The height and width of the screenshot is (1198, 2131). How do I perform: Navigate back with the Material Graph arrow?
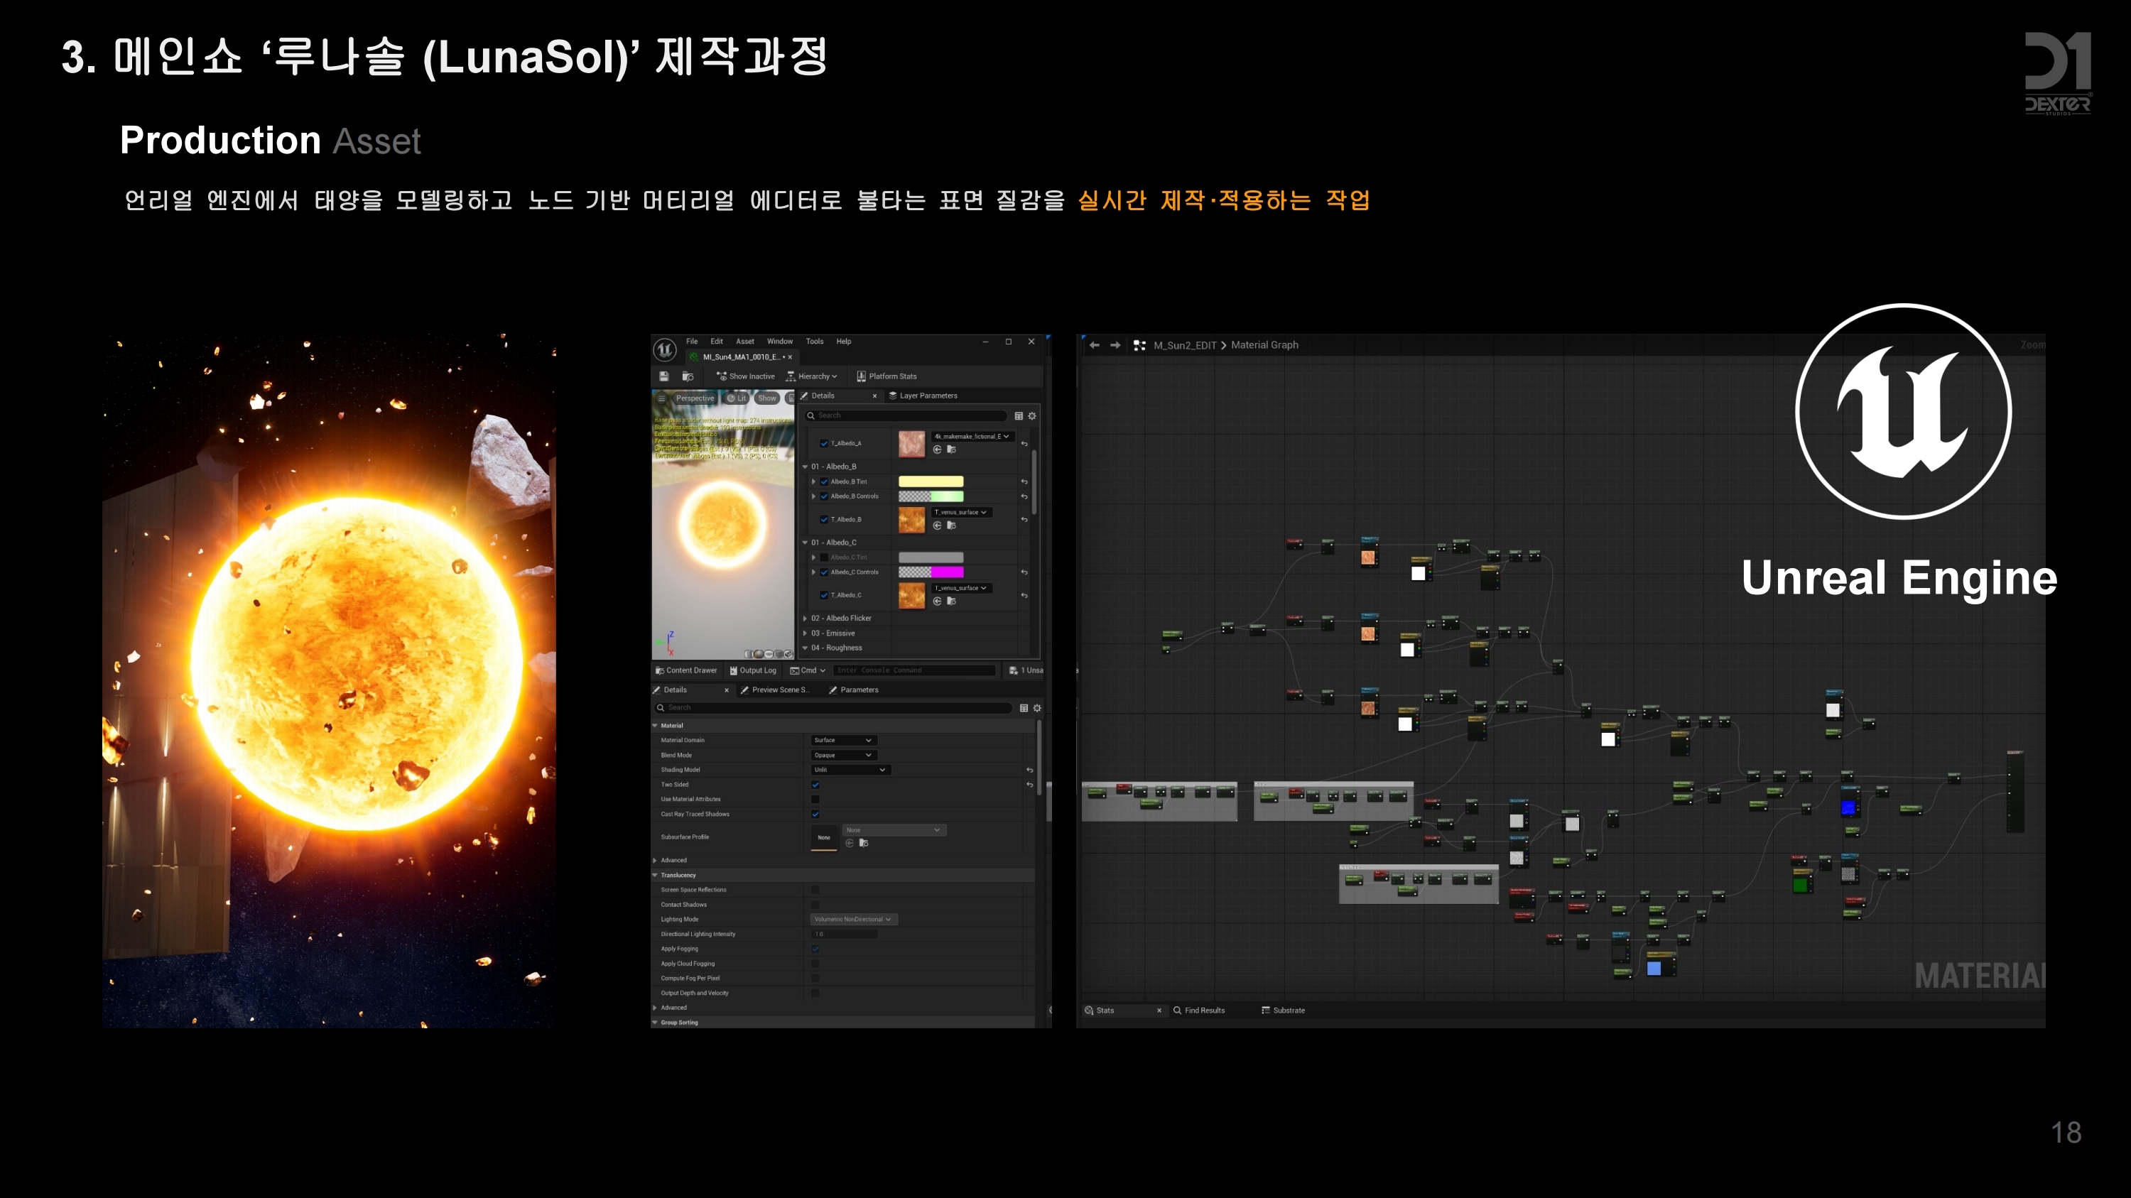click(x=1094, y=344)
